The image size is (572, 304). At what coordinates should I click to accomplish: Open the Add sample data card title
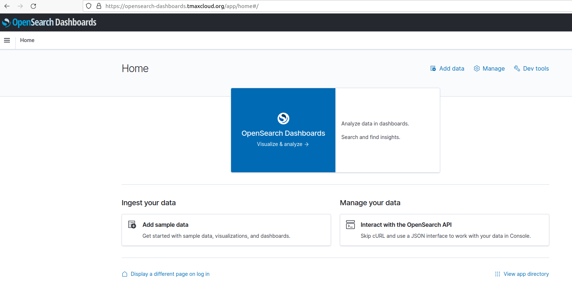pyautogui.click(x=166, y=225)
